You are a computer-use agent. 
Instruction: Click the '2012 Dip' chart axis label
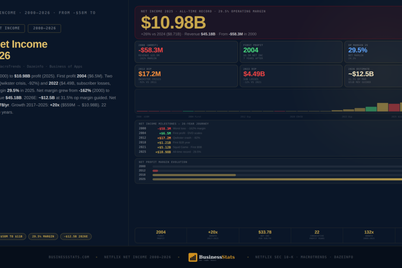click(x=246, y=117)
